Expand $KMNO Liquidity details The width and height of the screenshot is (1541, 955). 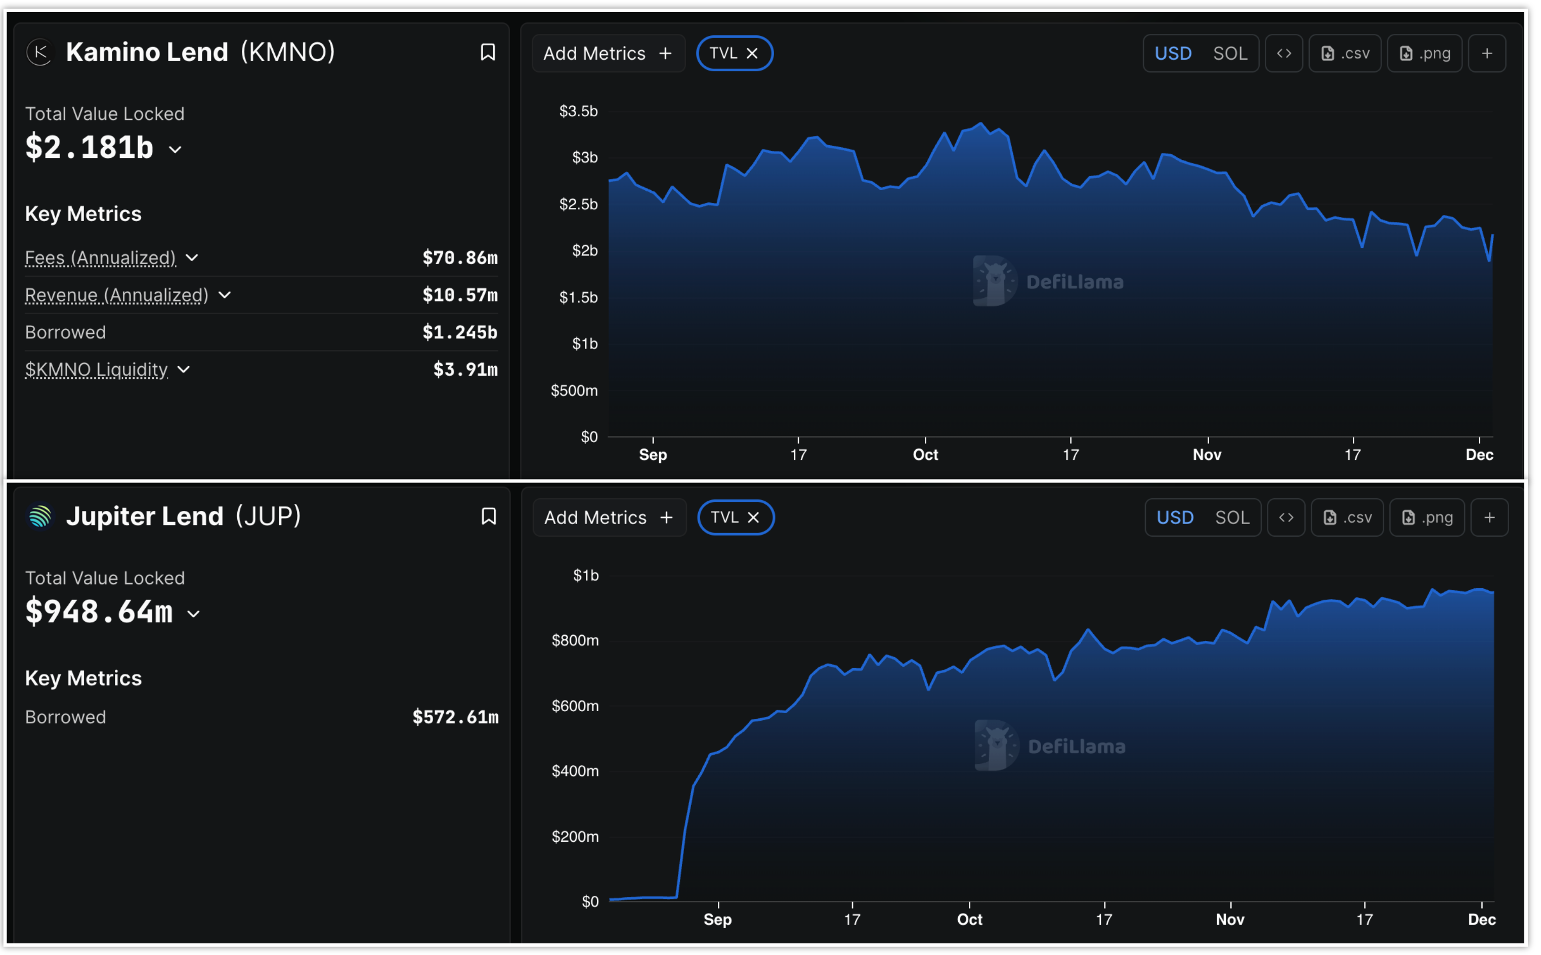(x=184, y=369)
